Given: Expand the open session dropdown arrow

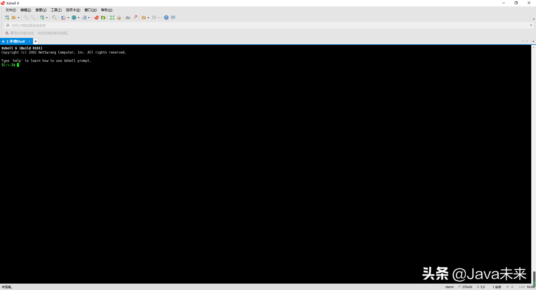Looking at the screenshot, I should click(19, 18).
